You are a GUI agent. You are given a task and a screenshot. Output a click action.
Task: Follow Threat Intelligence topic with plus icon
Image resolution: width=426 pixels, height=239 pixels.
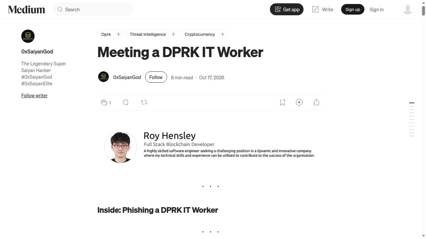point(173,34)
